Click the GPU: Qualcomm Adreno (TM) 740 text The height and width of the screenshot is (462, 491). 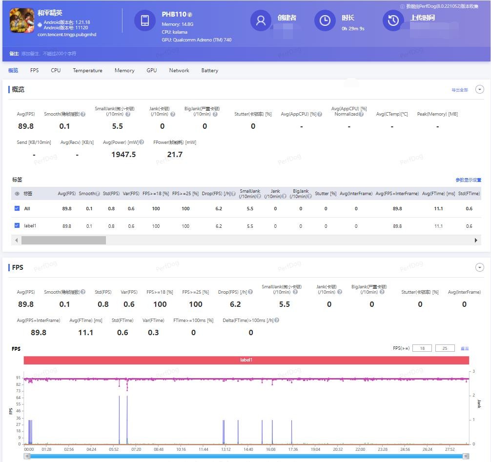pos(196,40)
